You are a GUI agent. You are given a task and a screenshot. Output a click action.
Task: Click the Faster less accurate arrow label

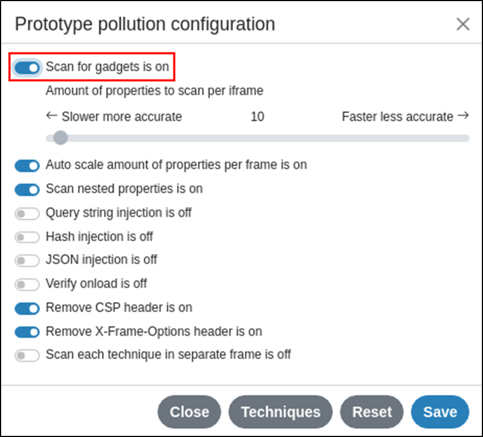click(405, 116)
